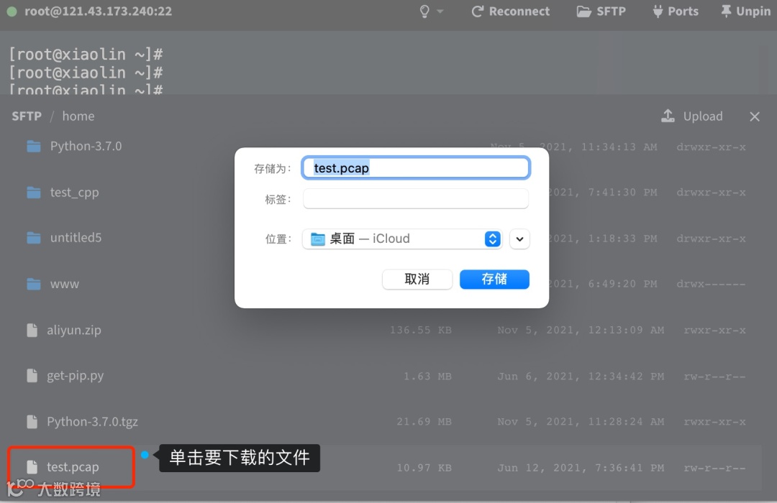Screen dimensions: 777x503
Task: Click the first terminal prompt line
Action: pos(86,54)
